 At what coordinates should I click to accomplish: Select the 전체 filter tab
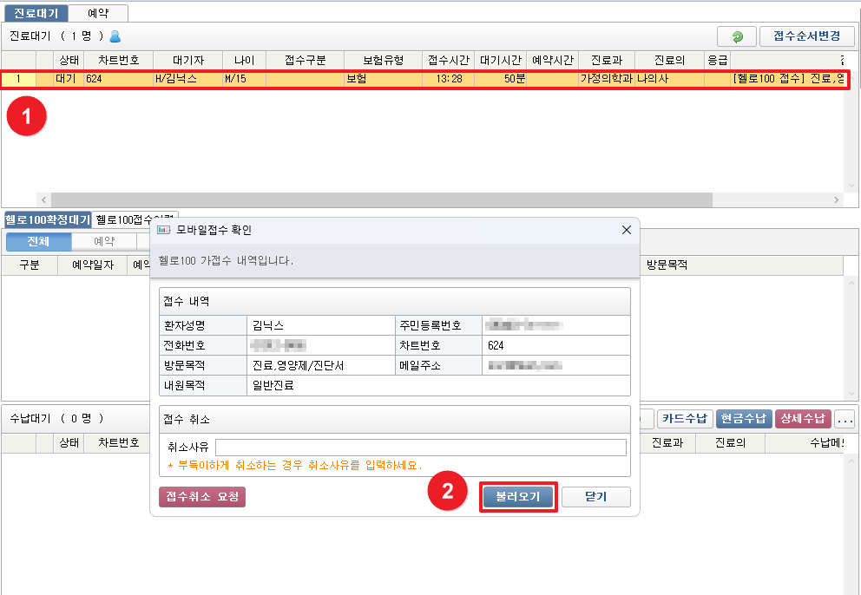[x=38, y=241]
